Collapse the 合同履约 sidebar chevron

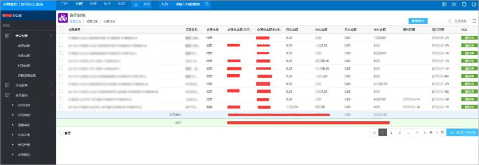tap(51, 95)
